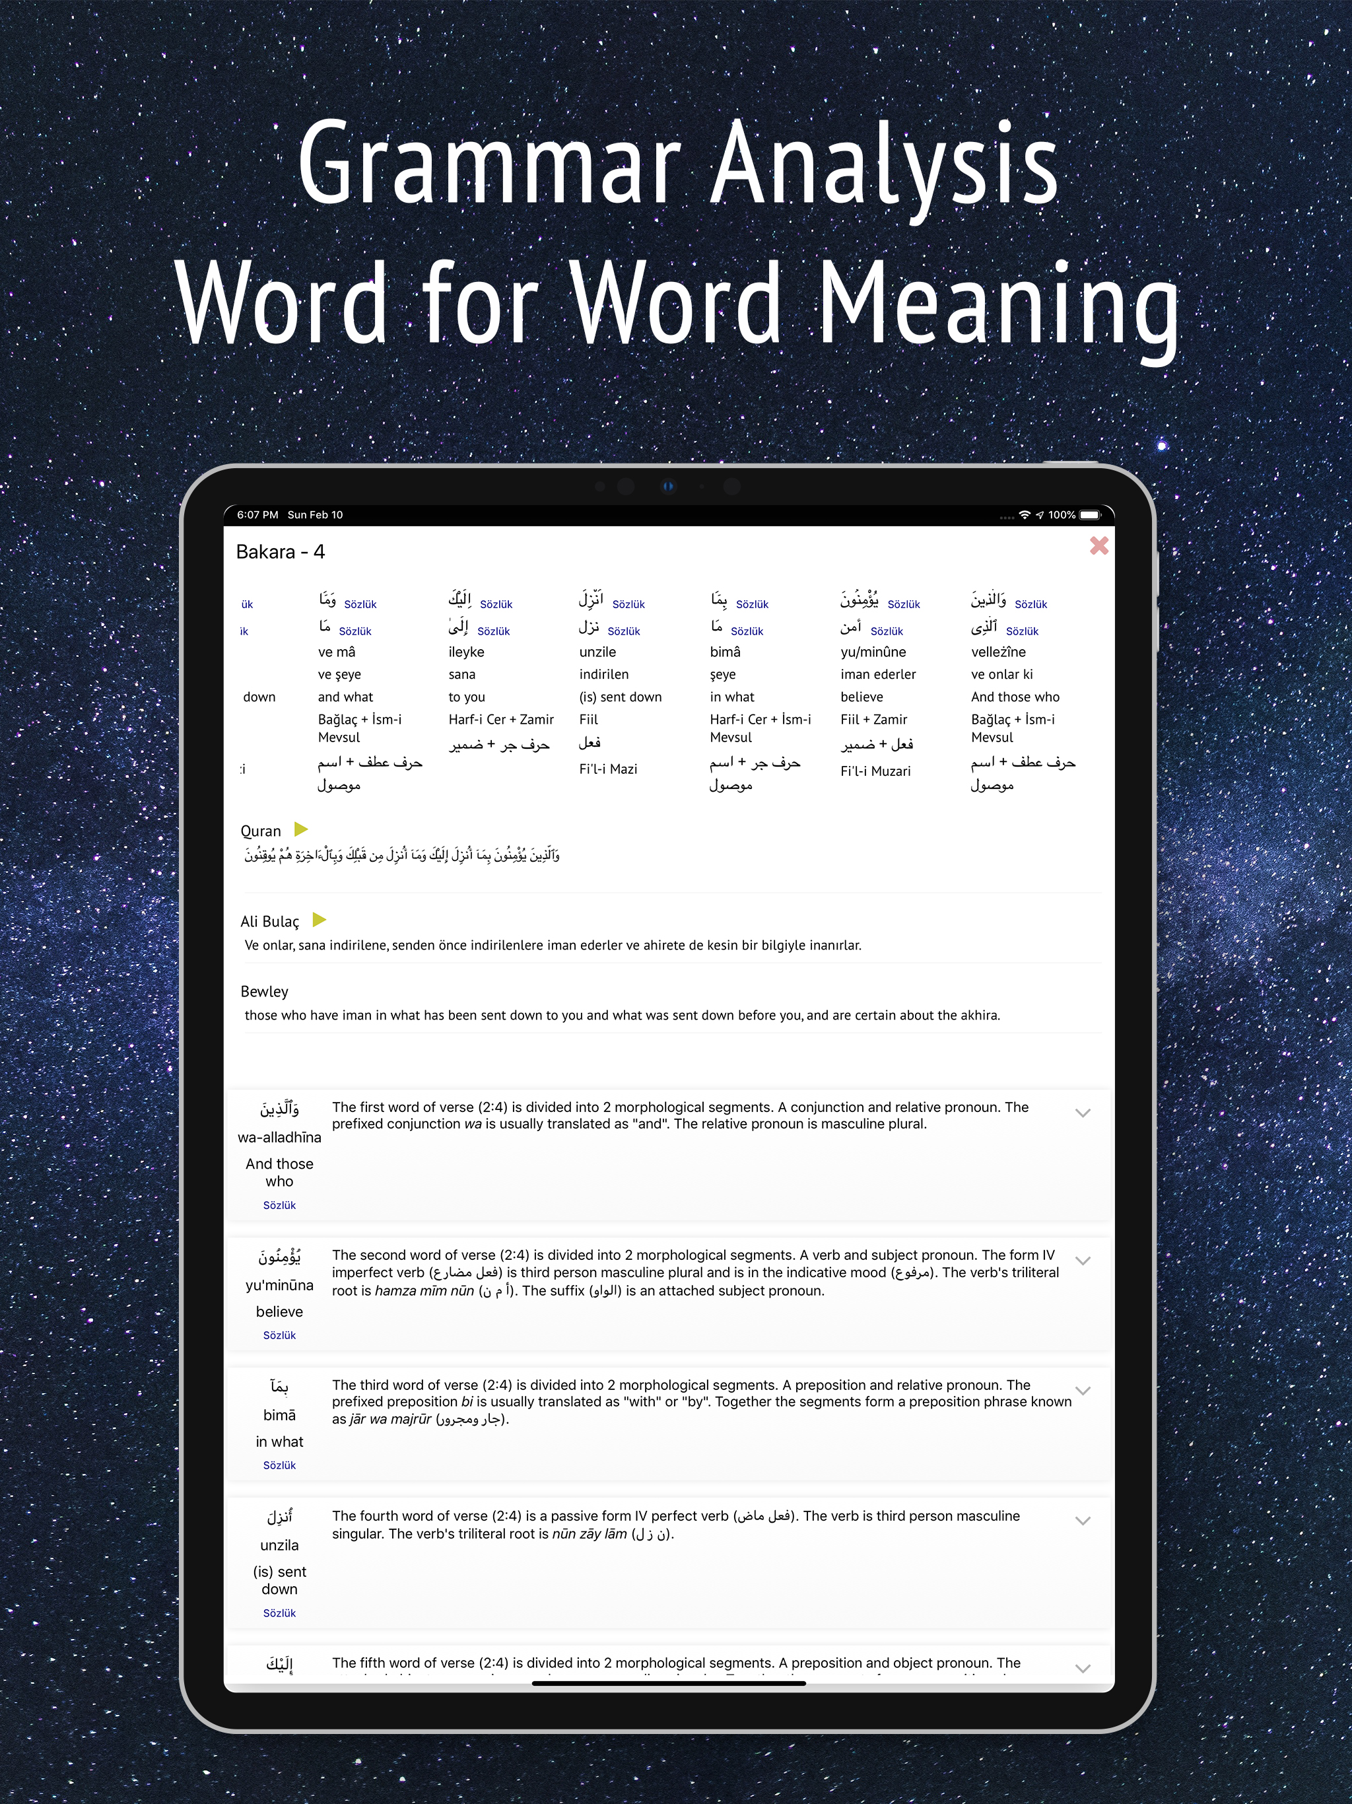Expand the fourth word unzila explanation
Image resolution: width=1352 pixels, height=1804 pixels.
[x=1083, y=1521]
